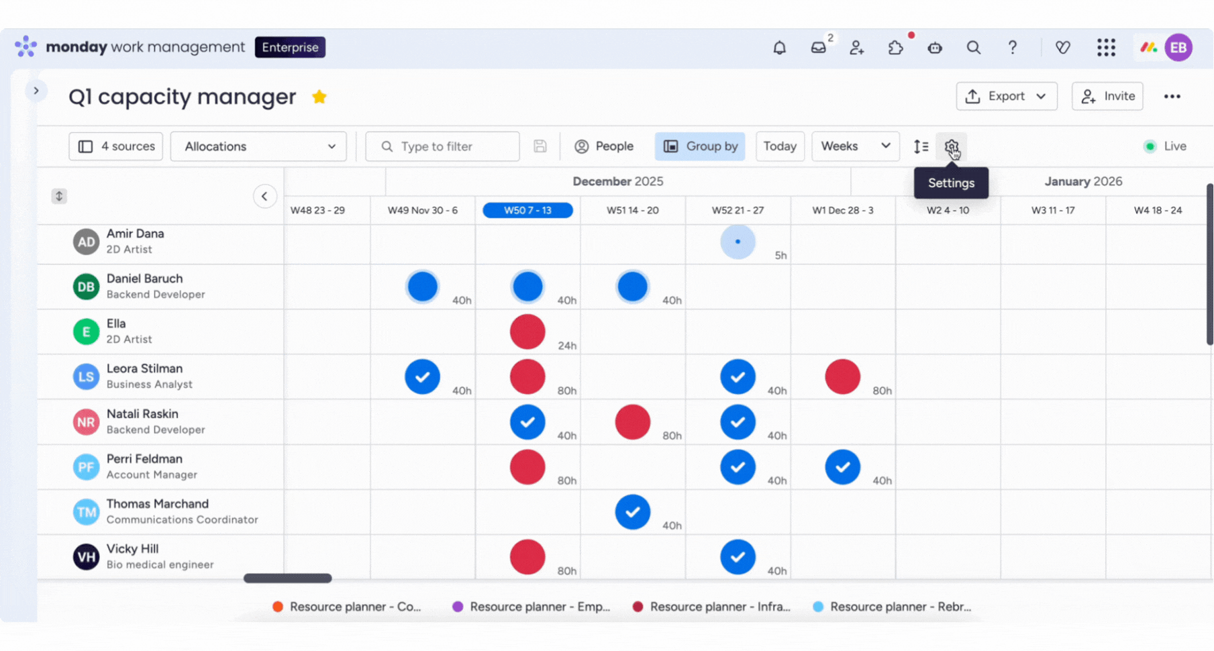
Task: Click the Today button
Action: tap(779, 146)
